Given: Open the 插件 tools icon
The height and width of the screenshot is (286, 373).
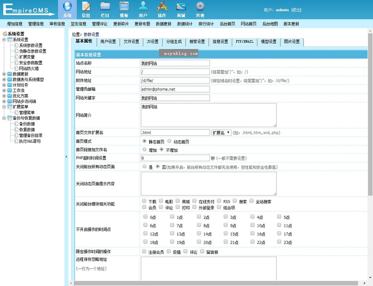Looking at the screenshot, I should tap(162, 6).
